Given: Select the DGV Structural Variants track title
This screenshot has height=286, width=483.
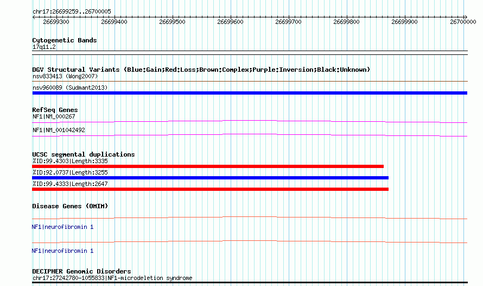Looking at the screenshot, I should [x=201, y=70].
